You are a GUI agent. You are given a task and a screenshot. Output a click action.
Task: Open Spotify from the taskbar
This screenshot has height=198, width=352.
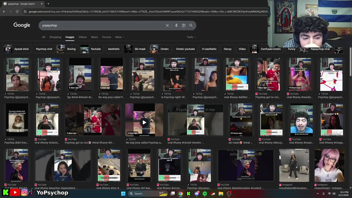click(x=205, y=194)
